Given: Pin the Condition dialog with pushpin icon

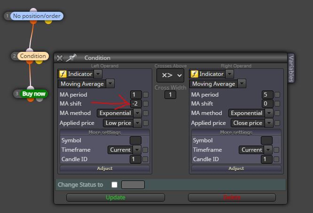Looking at the screenshot, I should [x=71, y=57].
